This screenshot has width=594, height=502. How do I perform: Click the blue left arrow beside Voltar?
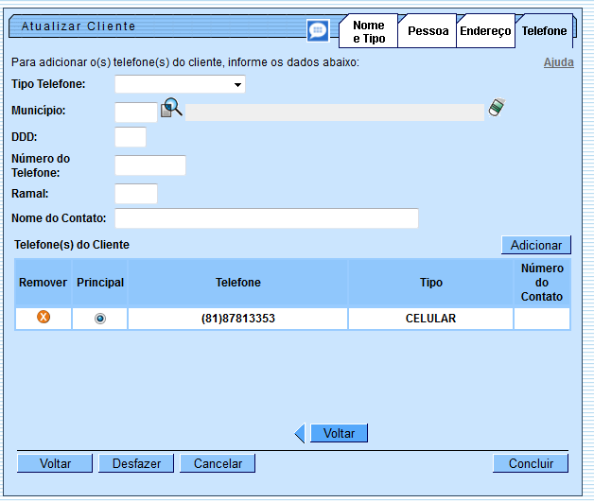click(x=300, y=434)
